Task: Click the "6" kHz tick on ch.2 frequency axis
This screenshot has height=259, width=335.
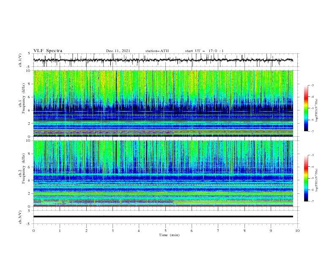Action: (x=30, y=167)
